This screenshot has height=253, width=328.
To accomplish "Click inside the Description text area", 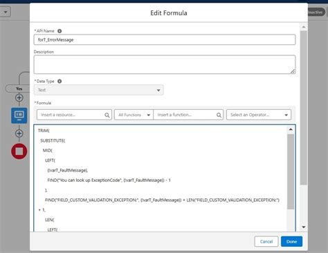I will [x=165, y=64].
